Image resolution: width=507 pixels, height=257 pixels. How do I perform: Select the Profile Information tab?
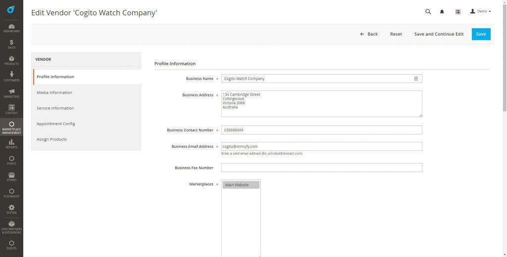click(x=86, y=77)
